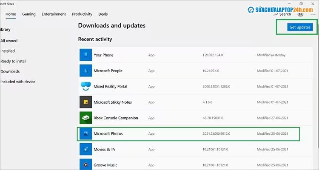The image size is (319, 170).
Task: Select All owned in the library sidebar
Action: pos(9,41)
